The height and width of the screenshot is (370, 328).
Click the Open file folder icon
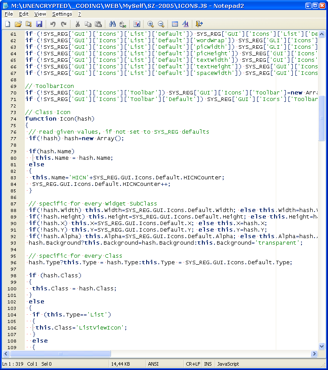click(x=18, y=24)
